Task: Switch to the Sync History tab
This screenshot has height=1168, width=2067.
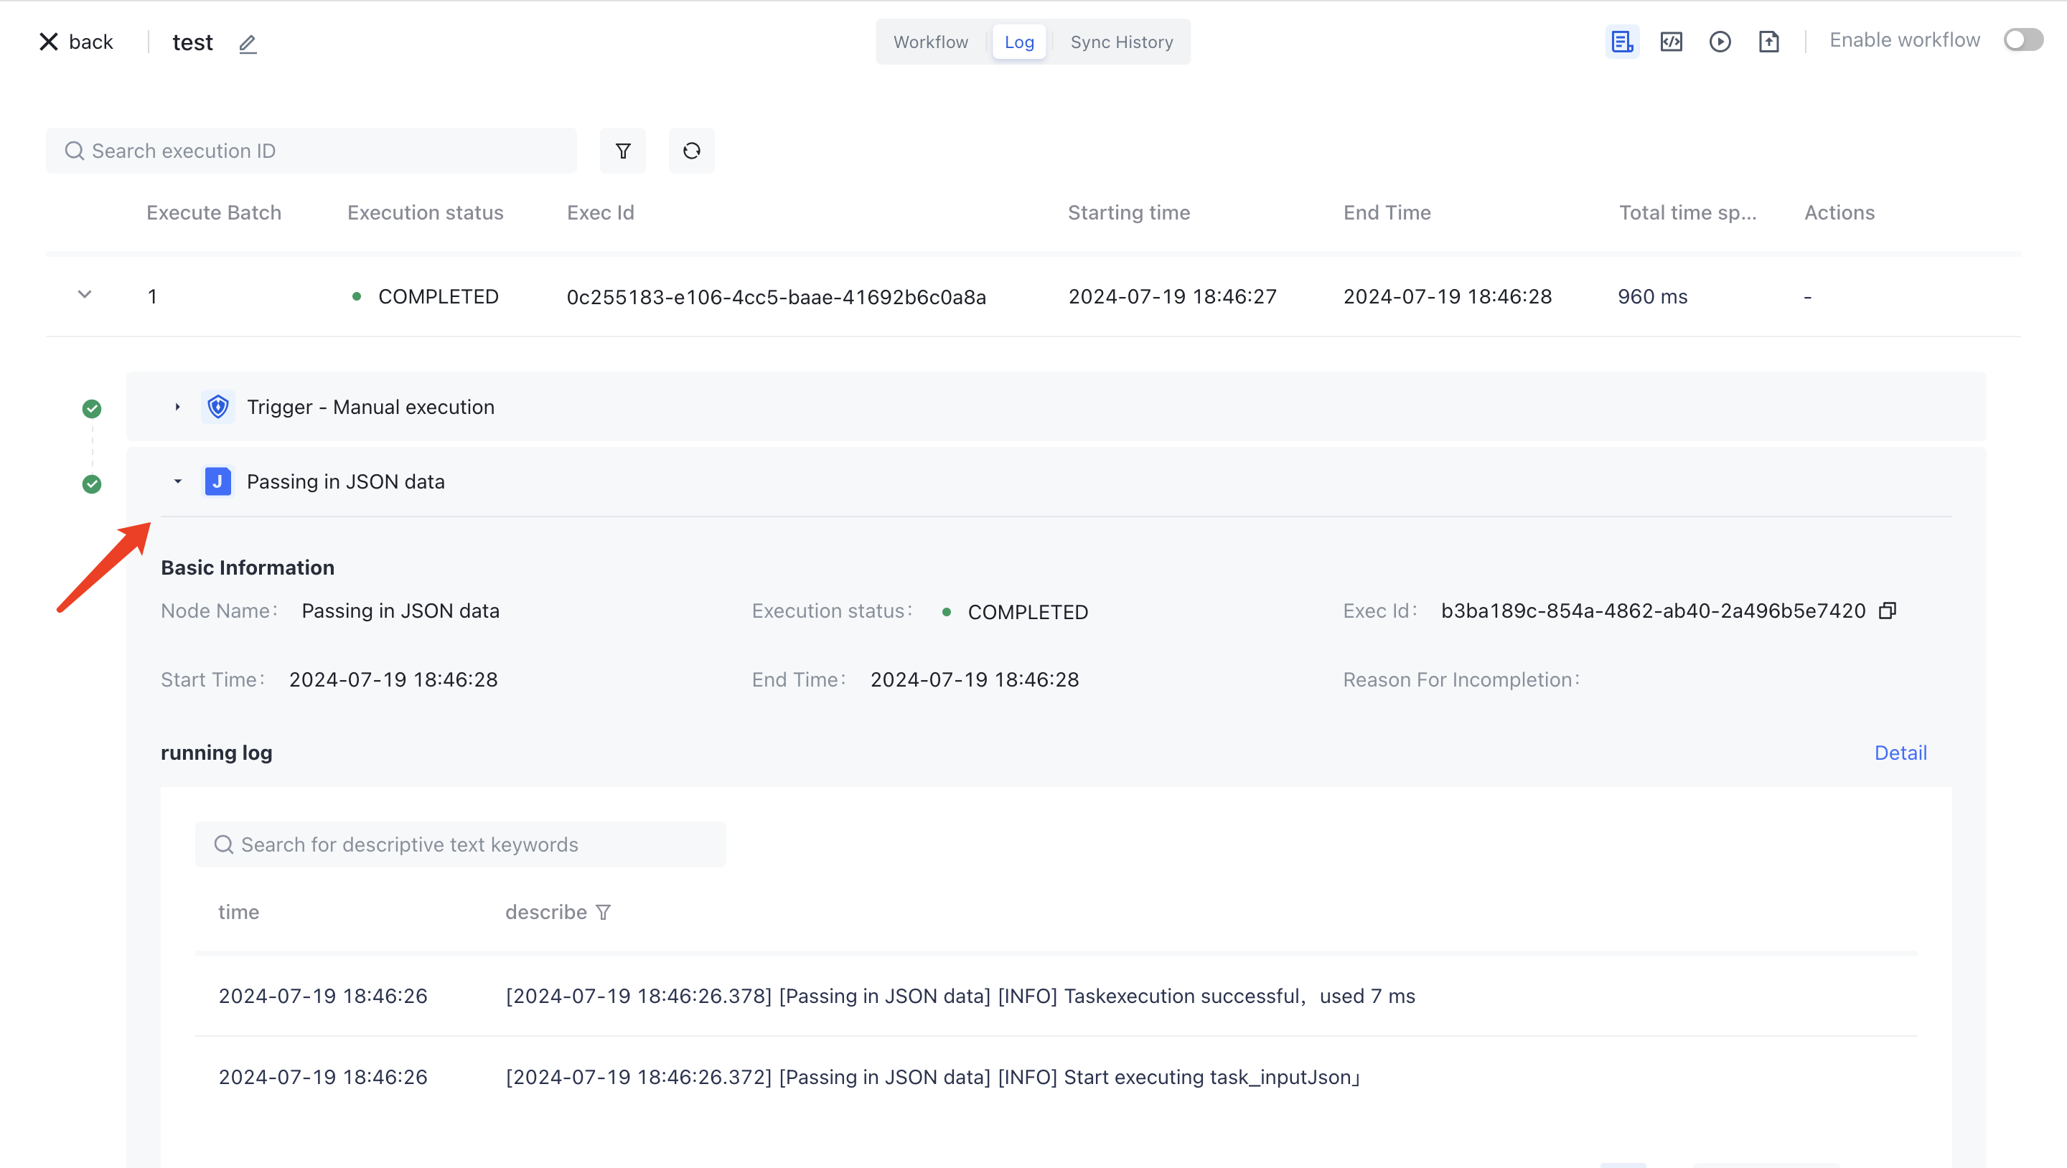Action: (x=1121, y=42)
